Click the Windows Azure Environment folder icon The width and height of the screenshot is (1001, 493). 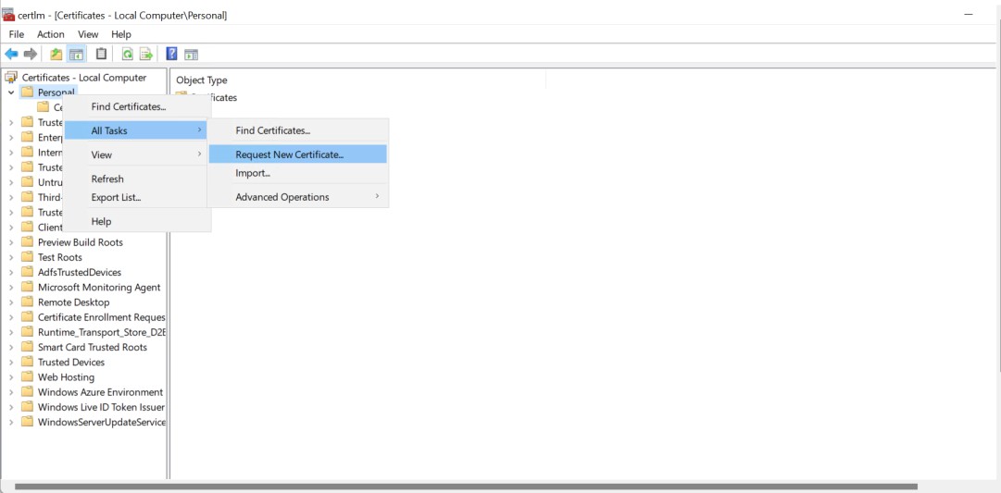27,391
